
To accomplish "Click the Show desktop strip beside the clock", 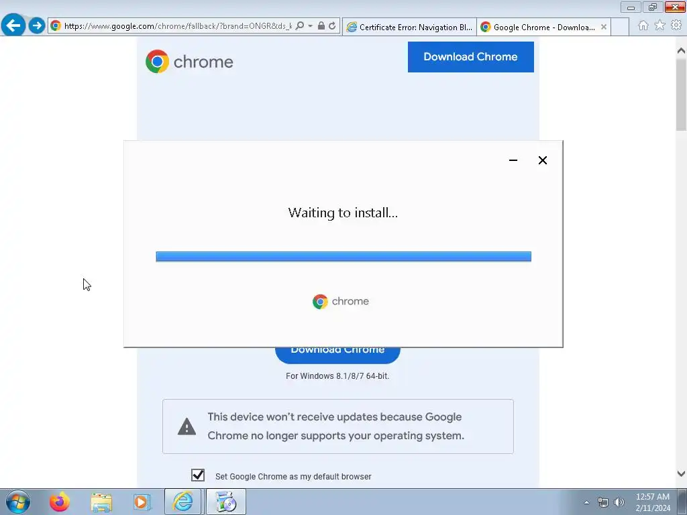I will tap(682, 502).
